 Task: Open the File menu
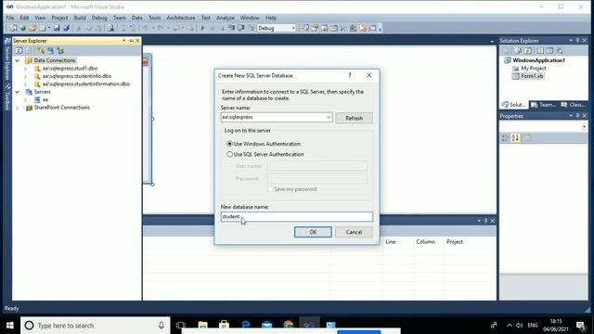point(10,18)
